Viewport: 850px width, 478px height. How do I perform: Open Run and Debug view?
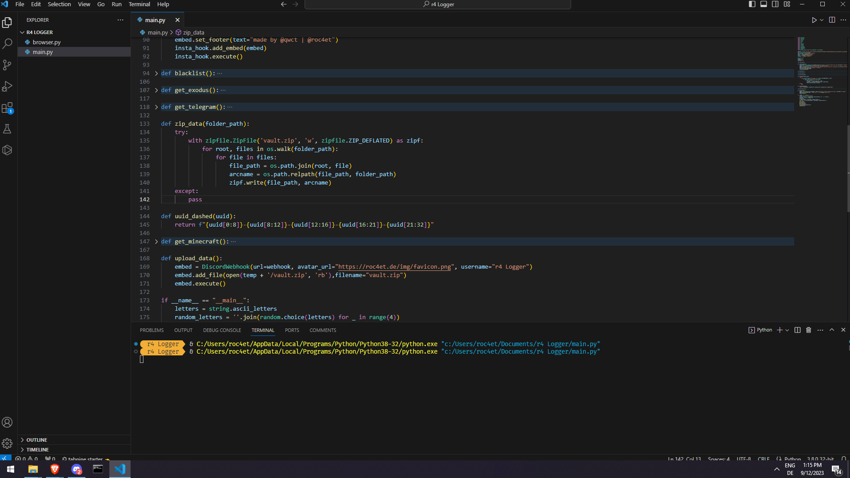click(x=7, y=86)
